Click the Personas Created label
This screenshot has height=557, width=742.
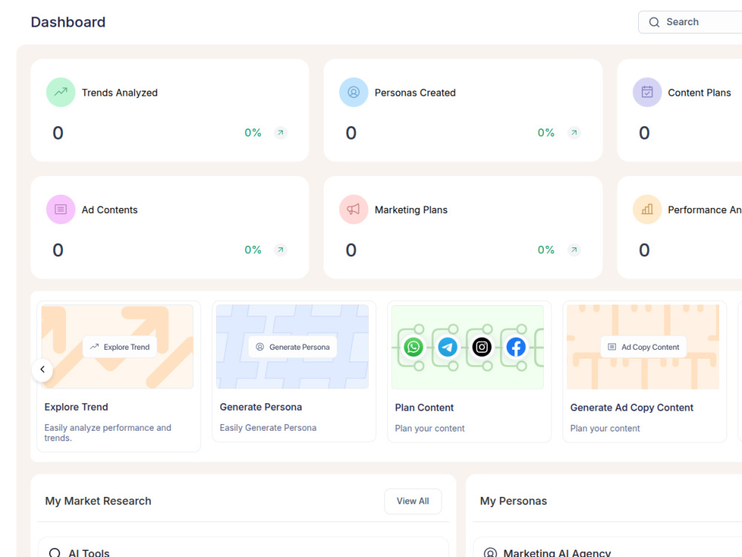416,93
